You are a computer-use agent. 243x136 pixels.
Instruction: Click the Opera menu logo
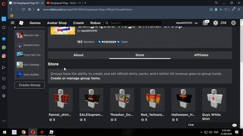(x=4, y=3)
